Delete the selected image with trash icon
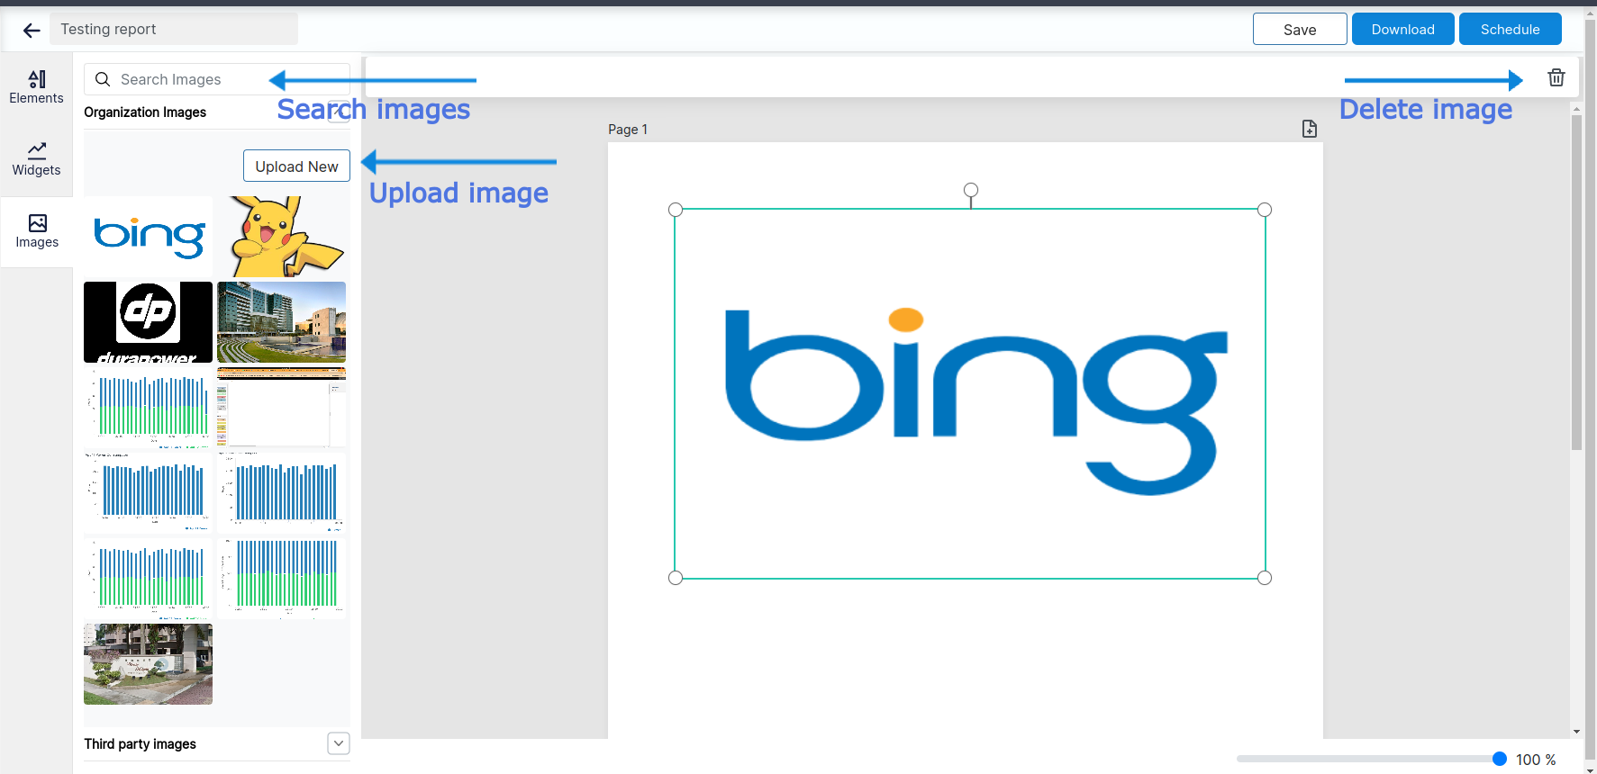This screenshot has height=774, width=1597. click(1556, 77)
